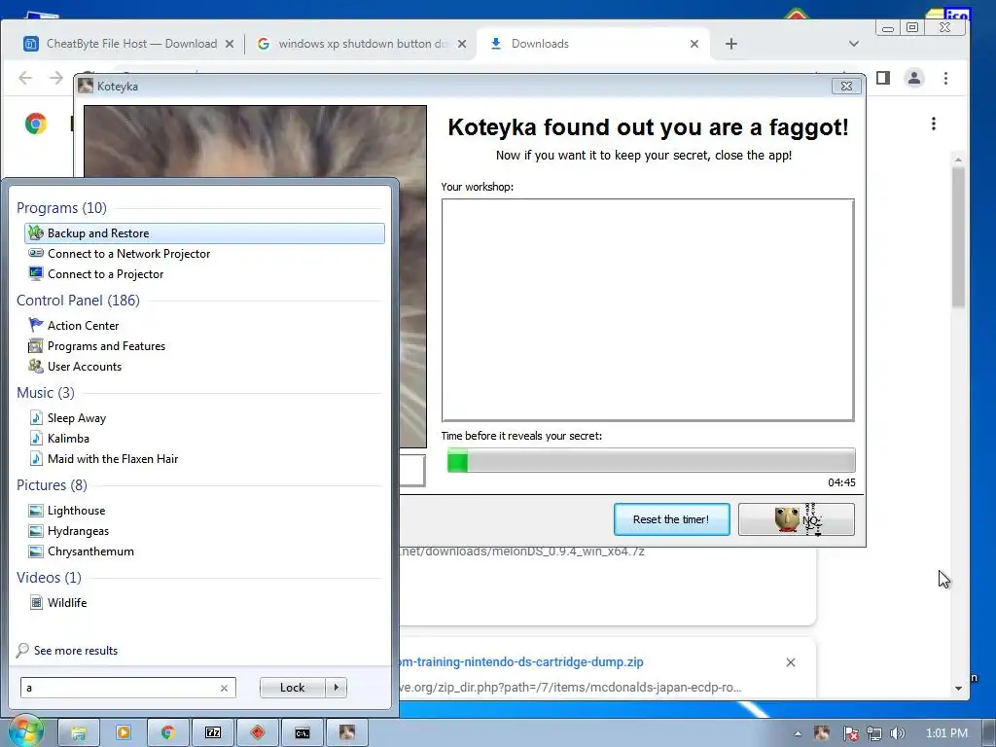Close the Google search tab
Screen dimensions: 996x747
[462, 44]
